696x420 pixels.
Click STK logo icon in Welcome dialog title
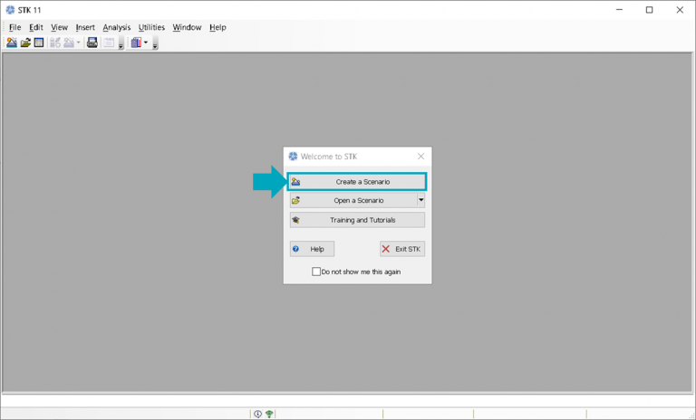tap(293, 156)
